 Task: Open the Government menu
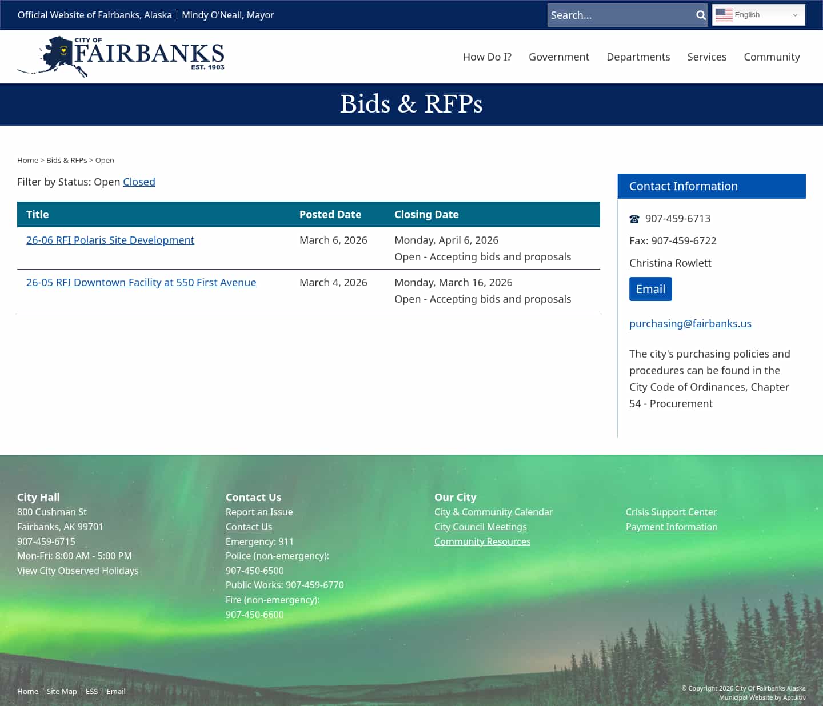(558, 57)
